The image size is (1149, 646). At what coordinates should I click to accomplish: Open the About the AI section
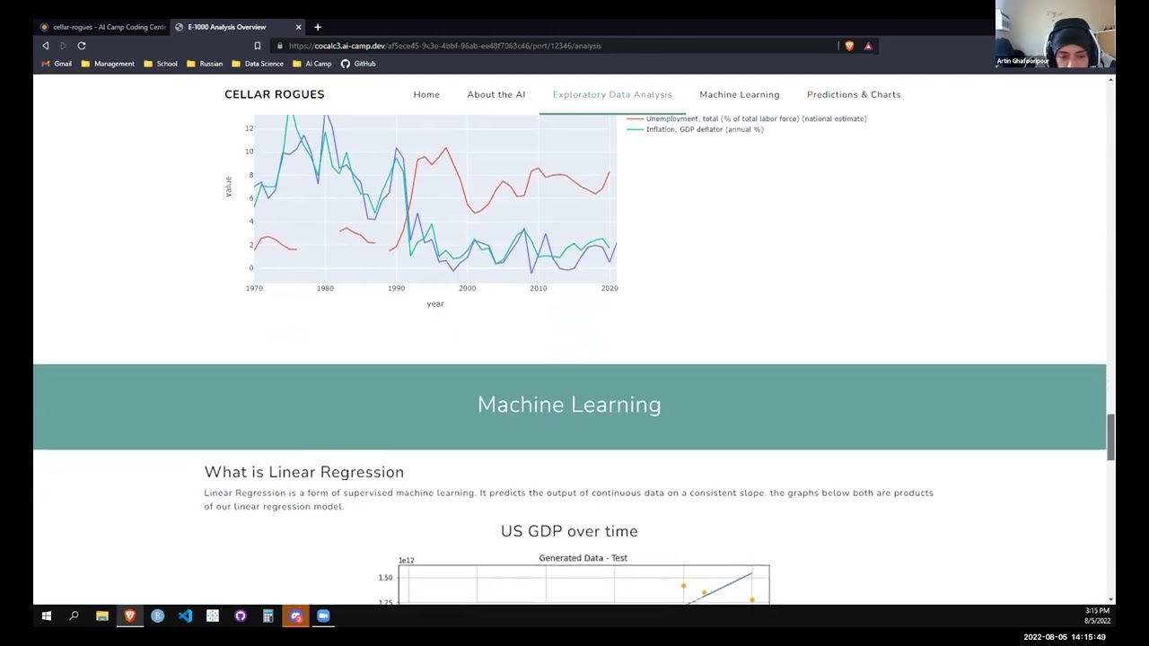[x=496, y=94]
